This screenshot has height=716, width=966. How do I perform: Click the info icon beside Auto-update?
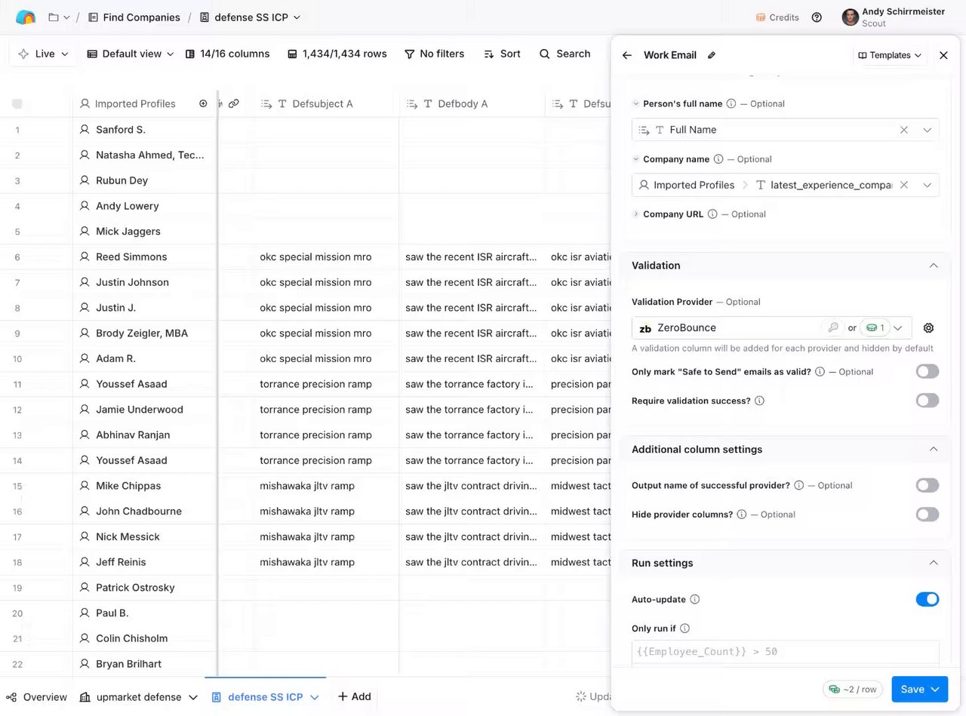pyautogui.click(x=695, y=600)
